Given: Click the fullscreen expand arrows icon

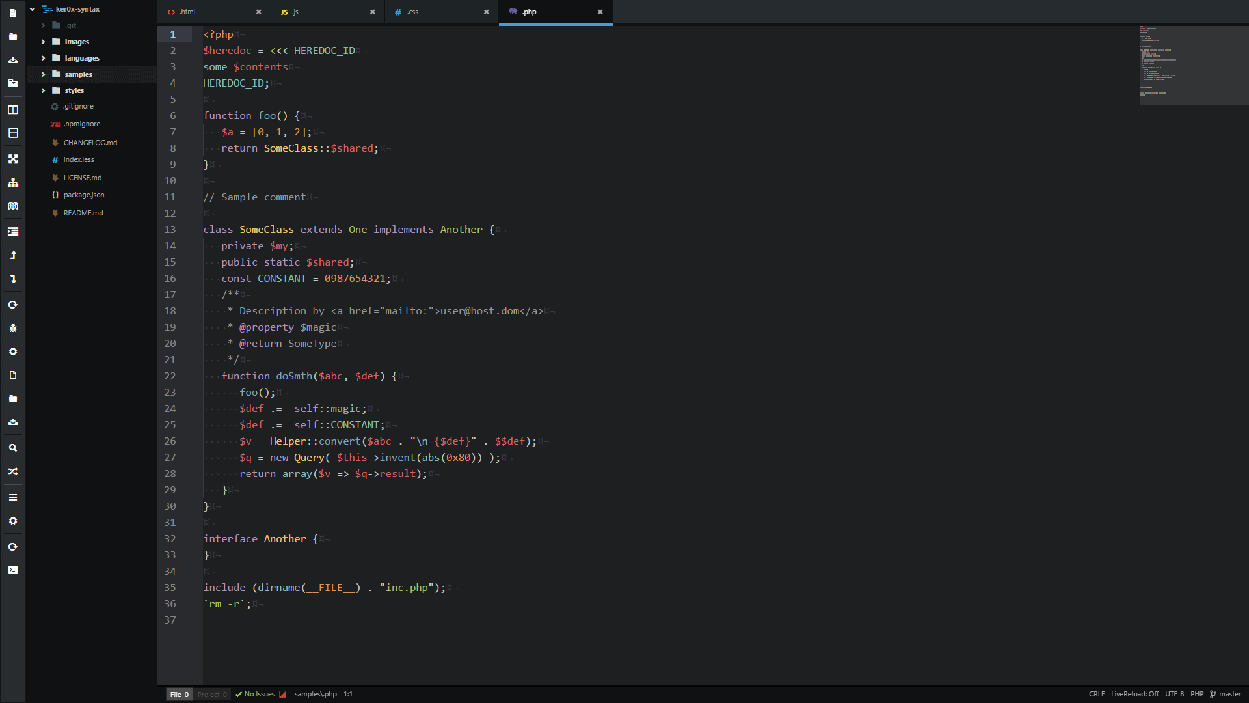Looking at the screenshot, I should 13,159.
